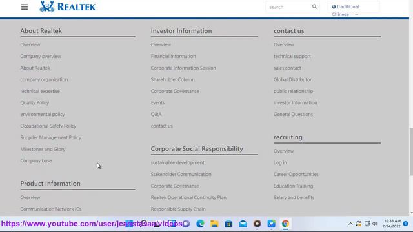Open investor information under contact us
413x232 pixels.
click(x=296, y=102)
